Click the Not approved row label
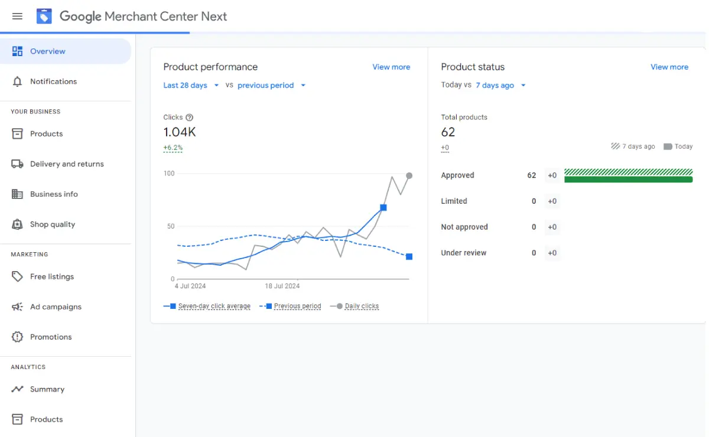This screenshot has height=437, width=709. pyautogui.click(x=464, y=227)
